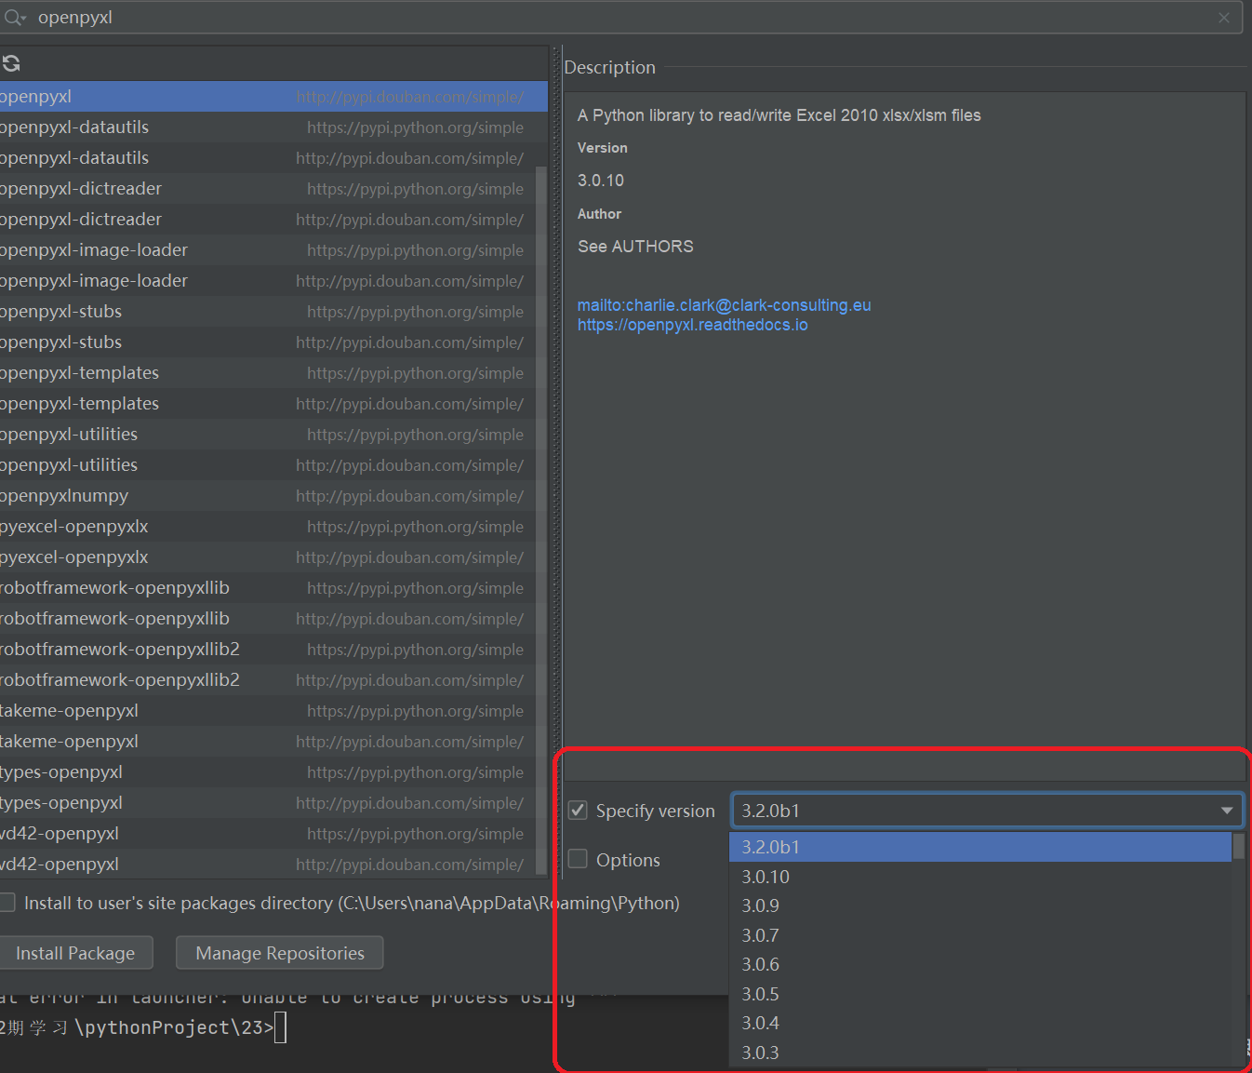1252x1073 pixels.
Task: Pick version 3.2.0b1 in the dropdown list
Action: (x=980, y=847)
